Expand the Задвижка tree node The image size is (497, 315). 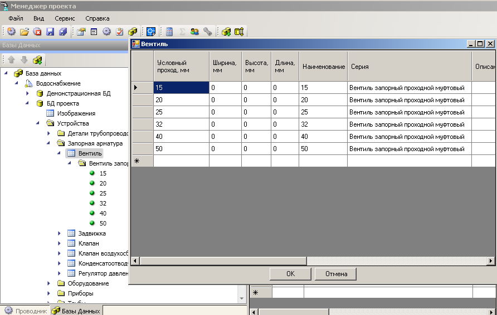(x=59, y=233)
